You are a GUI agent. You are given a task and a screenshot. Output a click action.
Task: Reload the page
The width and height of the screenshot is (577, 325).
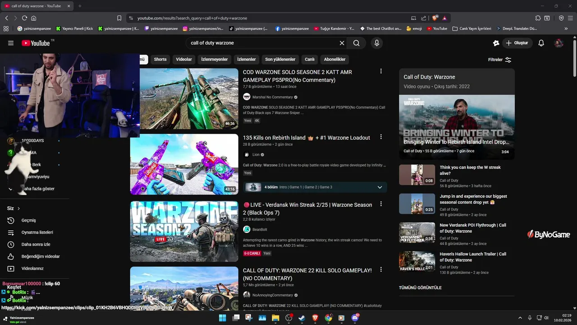[x=24, y=18]
